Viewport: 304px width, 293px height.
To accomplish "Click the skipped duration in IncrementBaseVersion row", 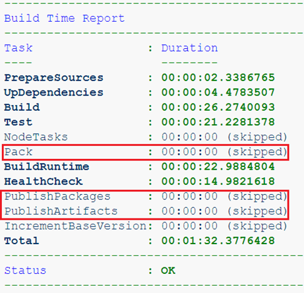I will pos(224,226).
